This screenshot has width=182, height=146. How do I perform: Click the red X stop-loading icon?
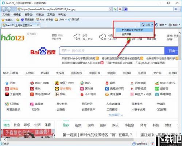[x=120, y=9]
